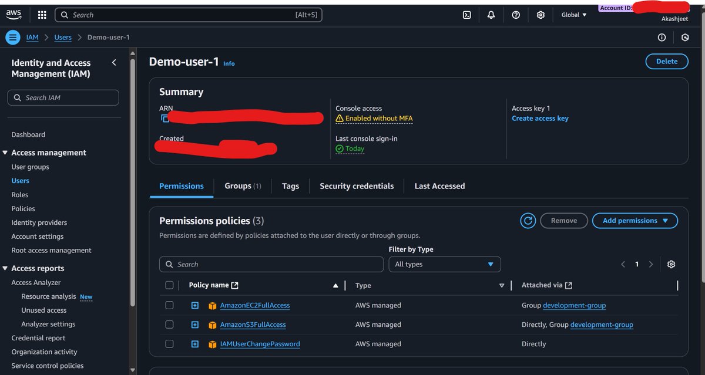
Task: Click the AmazonEC2FullAccess policy box icon
Action: (213, 306)
